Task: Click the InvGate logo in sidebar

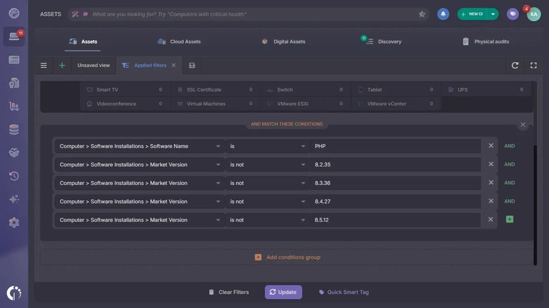Action: [x=14, y=293]
